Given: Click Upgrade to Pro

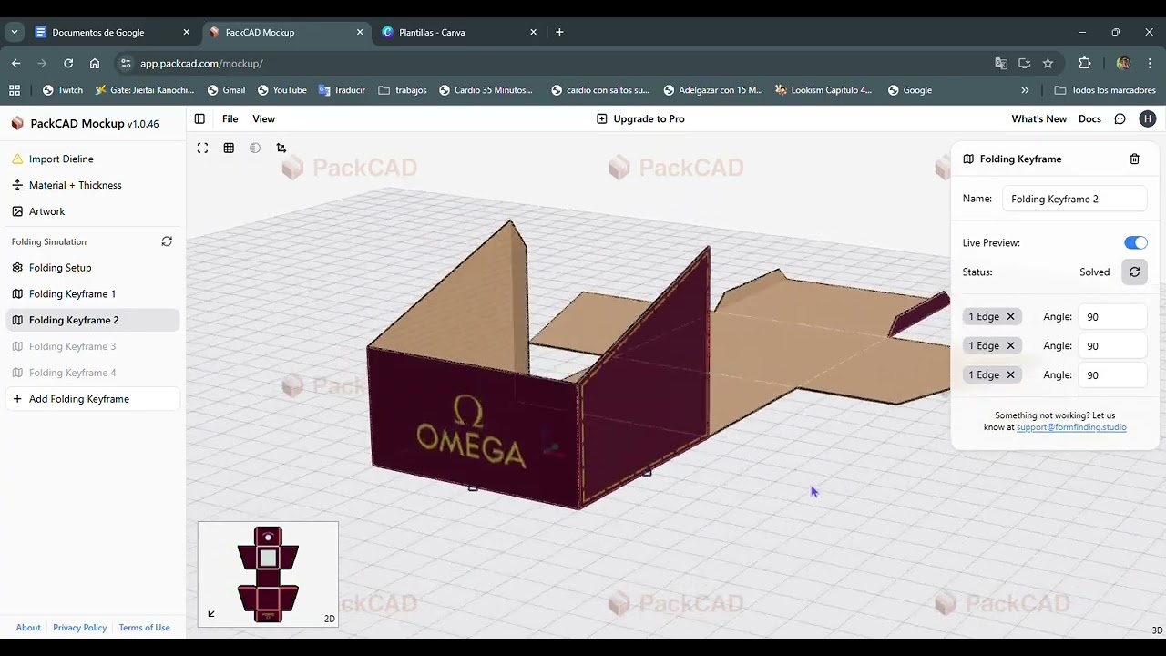Looking at the screenshot, I should 640,118.
